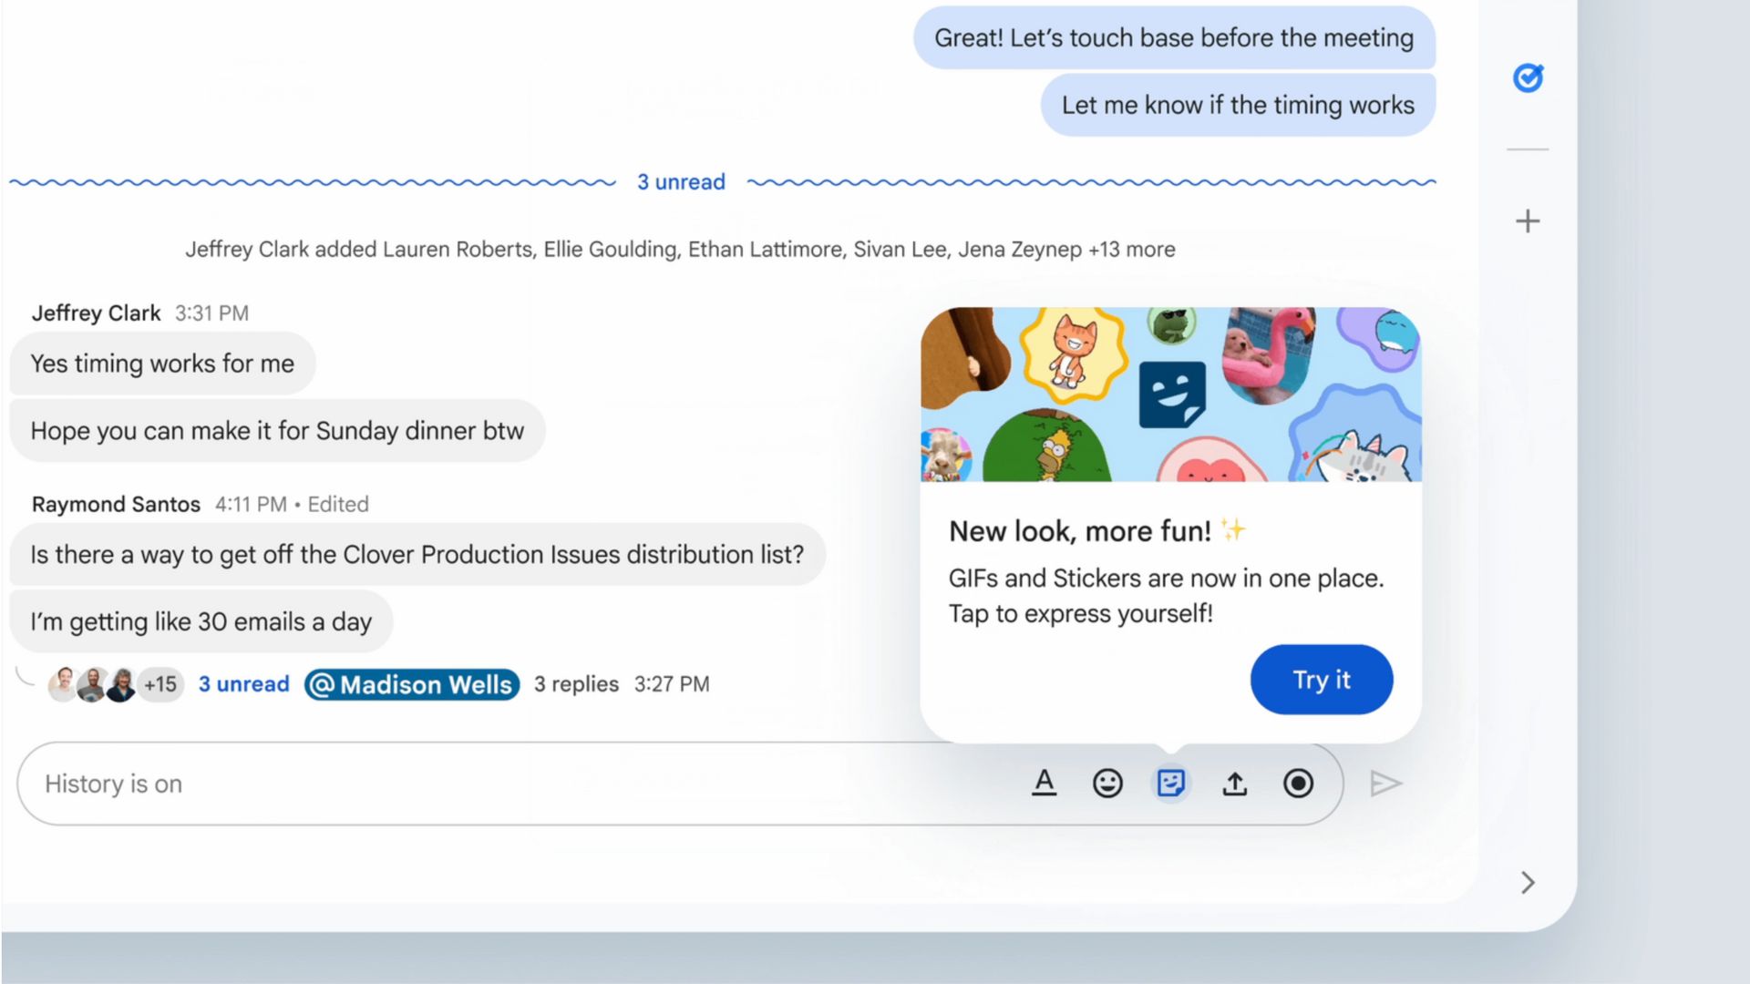The height and width of the screenshot is (984, 1750).
Task: Click the Try it button
Action: coord(1322,679)
